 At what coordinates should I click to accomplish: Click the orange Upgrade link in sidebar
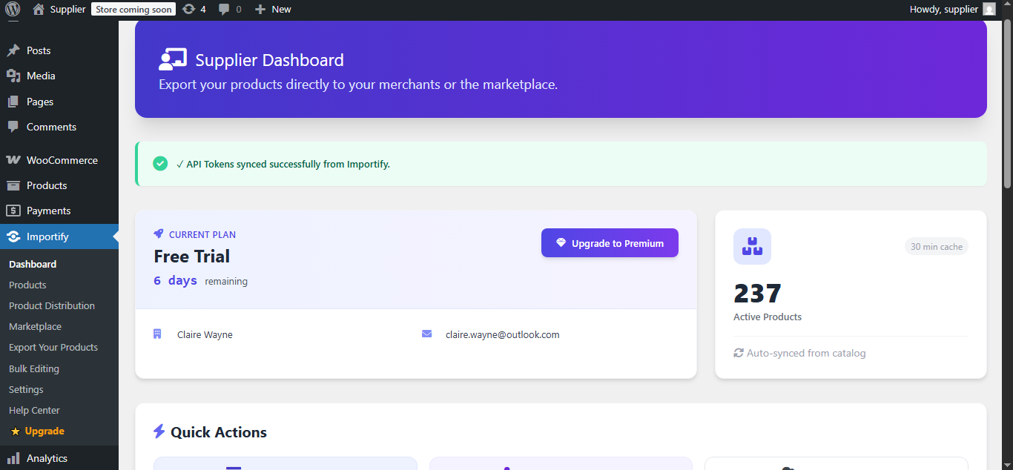(x=44, y=431)
